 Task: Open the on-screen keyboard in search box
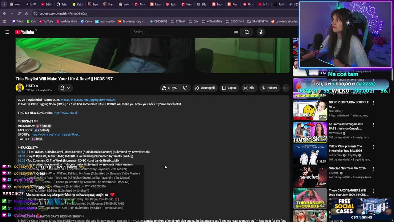(x=236, y=32)
